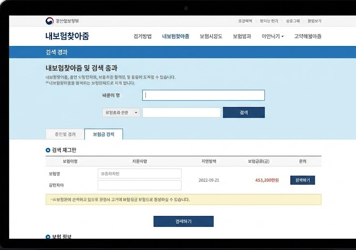This screenshot has height=250, width=356.
Task: Click the dark blue 검색 button
Action: pyautogui.click(x=244, y=112)
